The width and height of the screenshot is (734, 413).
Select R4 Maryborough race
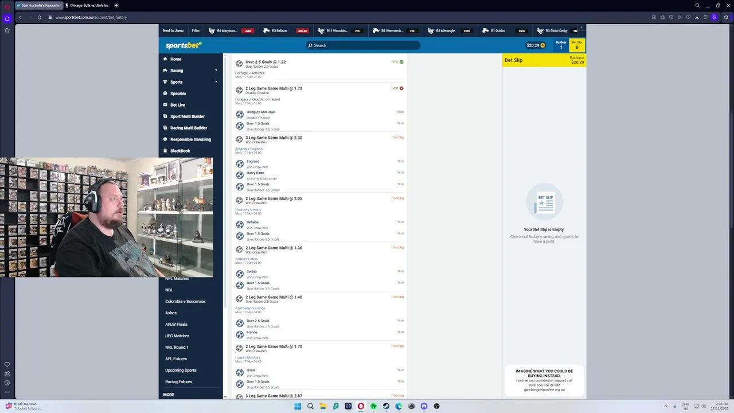[231, 30]
